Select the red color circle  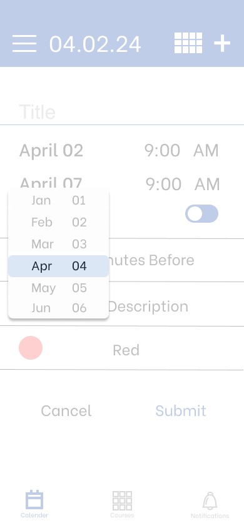point(31,348)
